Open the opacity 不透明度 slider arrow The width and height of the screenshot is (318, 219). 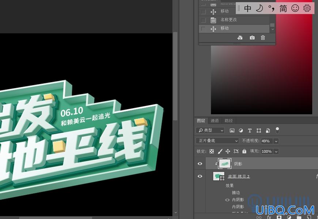(276, 141)
